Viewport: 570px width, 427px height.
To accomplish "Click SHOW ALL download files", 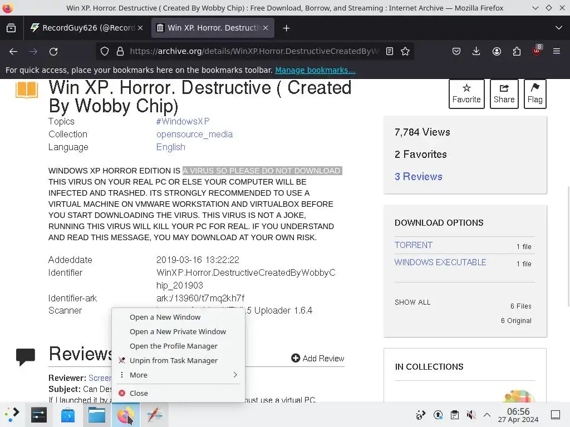I will [x=412, y=302].
